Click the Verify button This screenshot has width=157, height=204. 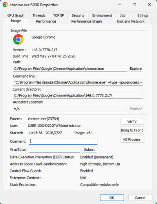(x=132, y=121)
